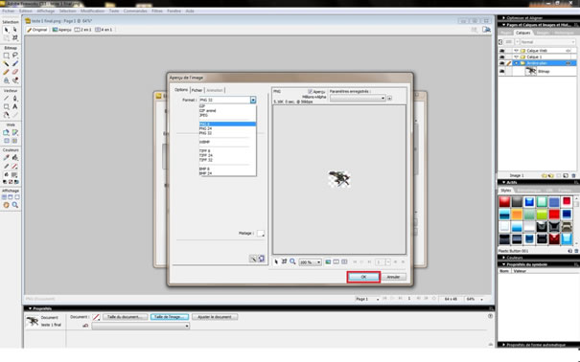Choose the Crop tool in Sélection group
Image resolution: width=580 pixels, height=362 pixels.
tap(15, 38)
